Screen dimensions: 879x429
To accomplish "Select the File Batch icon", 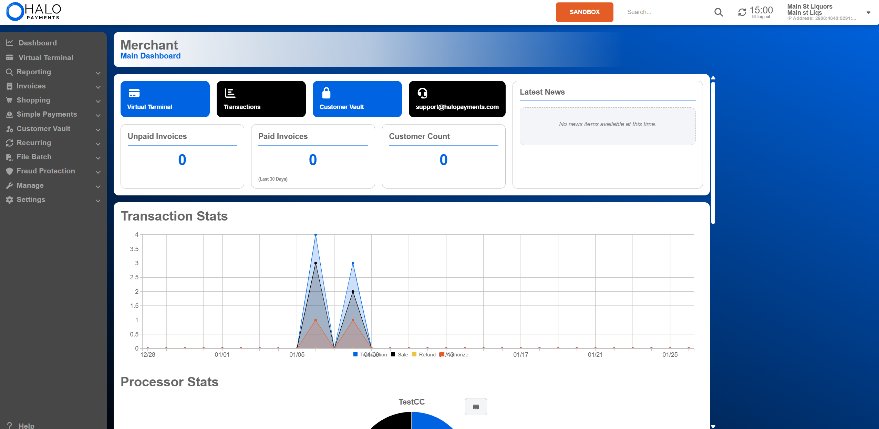I will tap(10, 157).
